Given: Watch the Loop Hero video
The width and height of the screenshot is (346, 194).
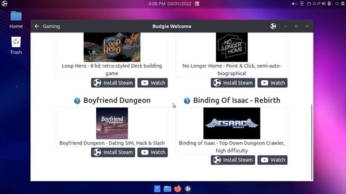Looking at the screenshot, I should 152,83.
